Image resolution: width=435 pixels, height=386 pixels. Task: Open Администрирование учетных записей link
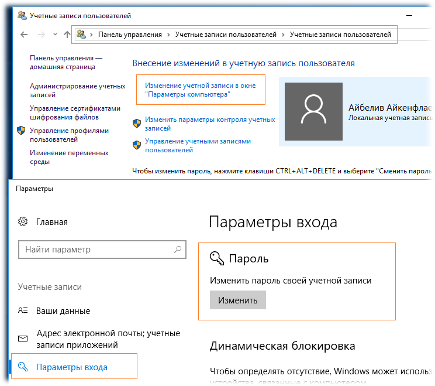click(x=77, y=91)
